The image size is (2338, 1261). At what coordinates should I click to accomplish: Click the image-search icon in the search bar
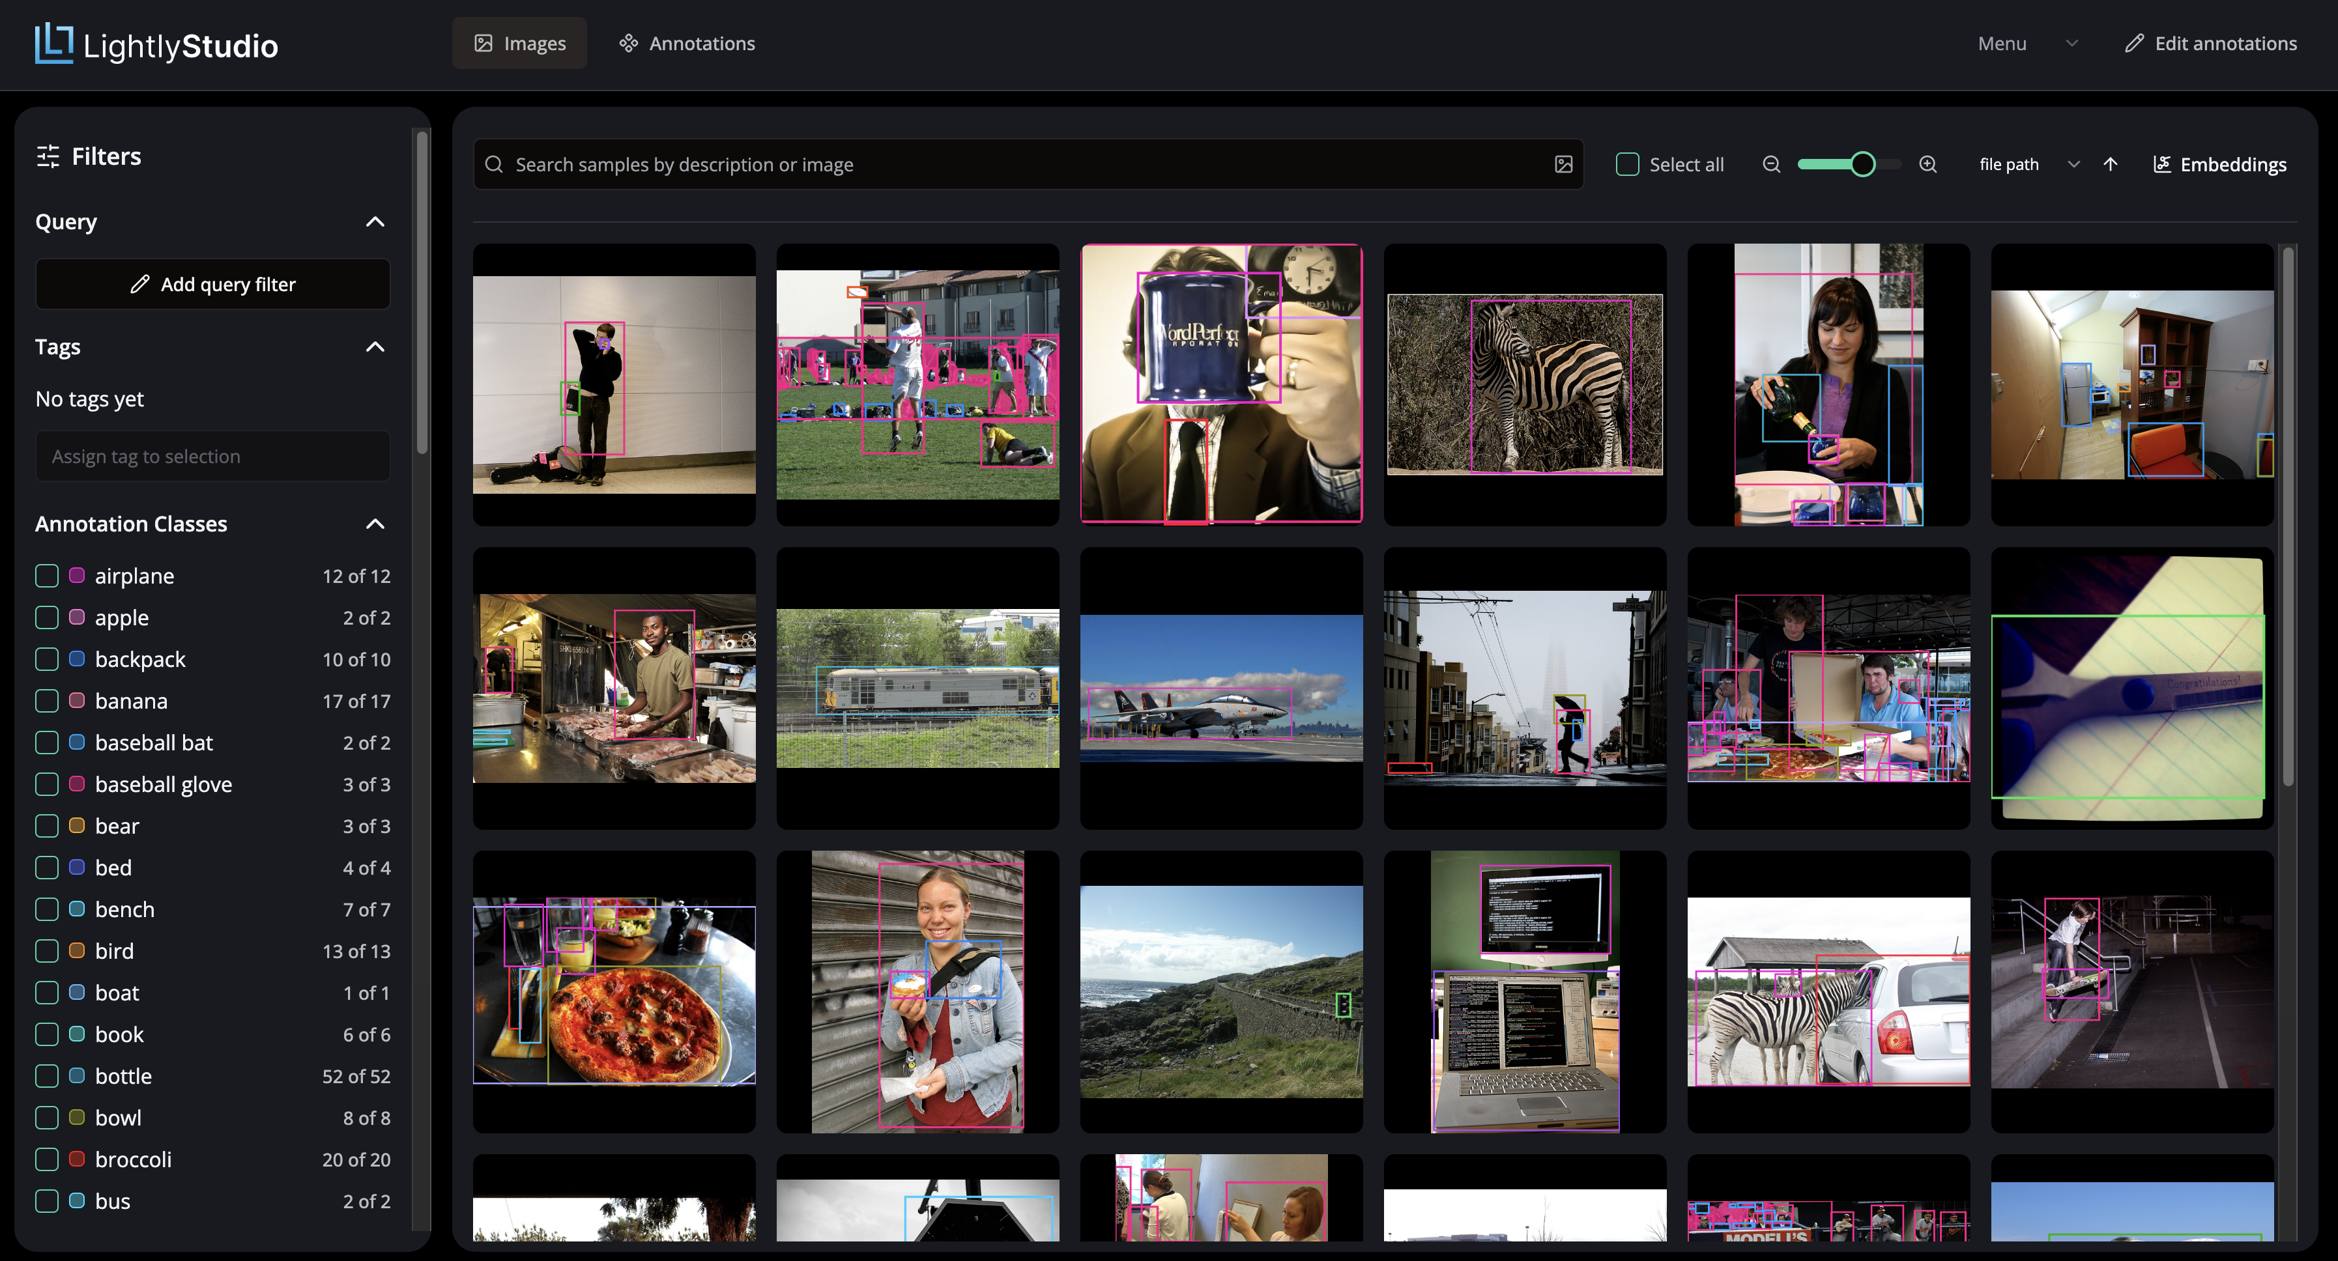coord(1563,164)
